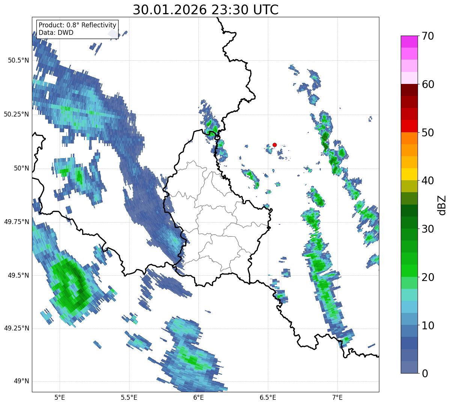The width and height of the screenshot is (451, 405).
Task: Click the 50.5°N latitude label
Action: (x=18, y=61)
